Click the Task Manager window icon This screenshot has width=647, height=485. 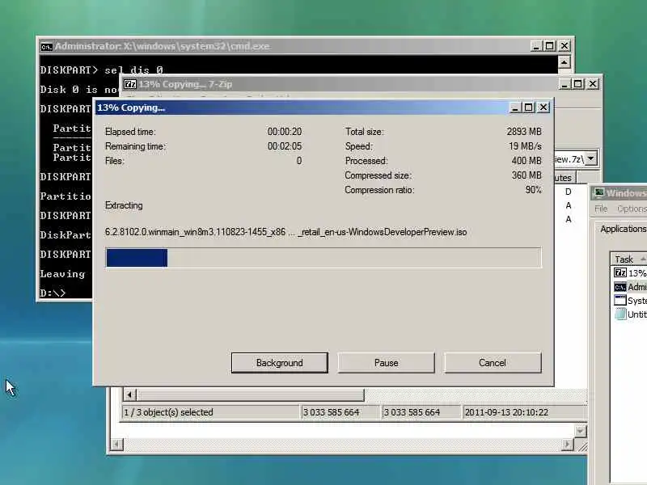[x=599, y=192]
